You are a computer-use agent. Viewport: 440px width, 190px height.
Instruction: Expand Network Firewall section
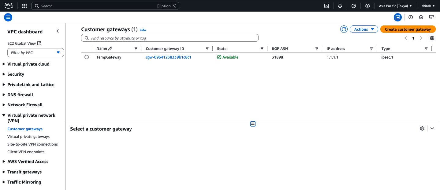4,105
